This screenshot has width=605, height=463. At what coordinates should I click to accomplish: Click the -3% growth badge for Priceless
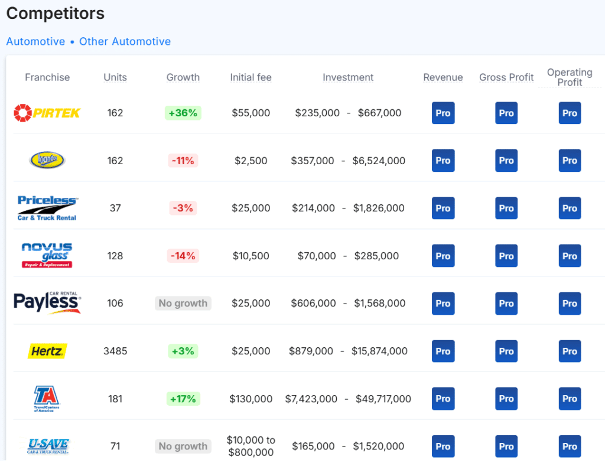183,208
